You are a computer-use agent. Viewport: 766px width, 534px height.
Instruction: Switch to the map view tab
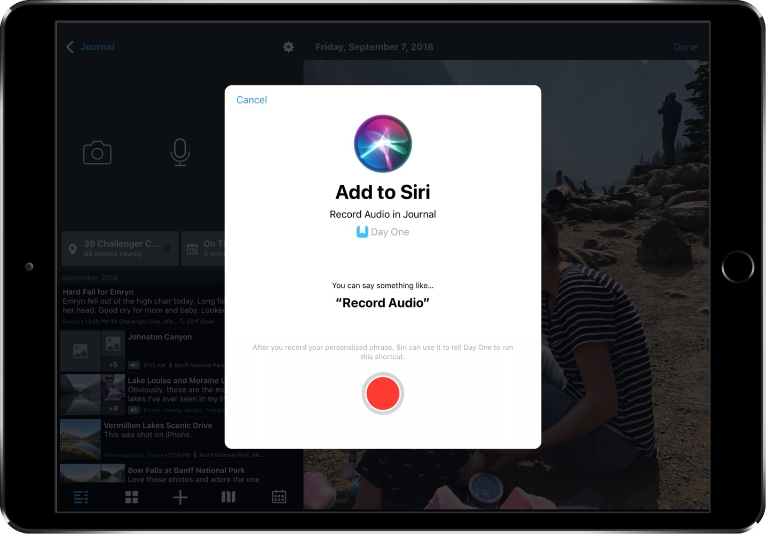point(228,497)
